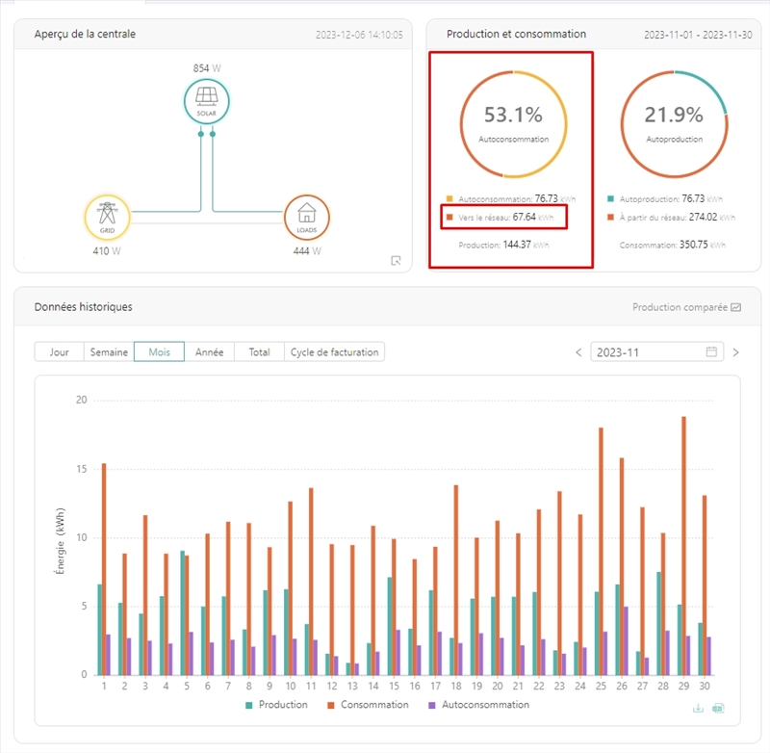Select the SOLAR node icon in the flow diagram

[206, 98]
